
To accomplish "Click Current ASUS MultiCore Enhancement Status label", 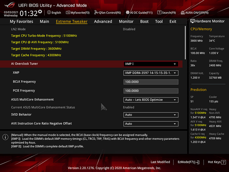I will pyautogui.click(x=43, y=107).
